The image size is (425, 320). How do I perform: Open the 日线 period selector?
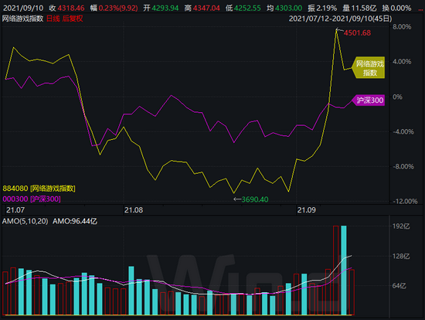tap(53, 19)
